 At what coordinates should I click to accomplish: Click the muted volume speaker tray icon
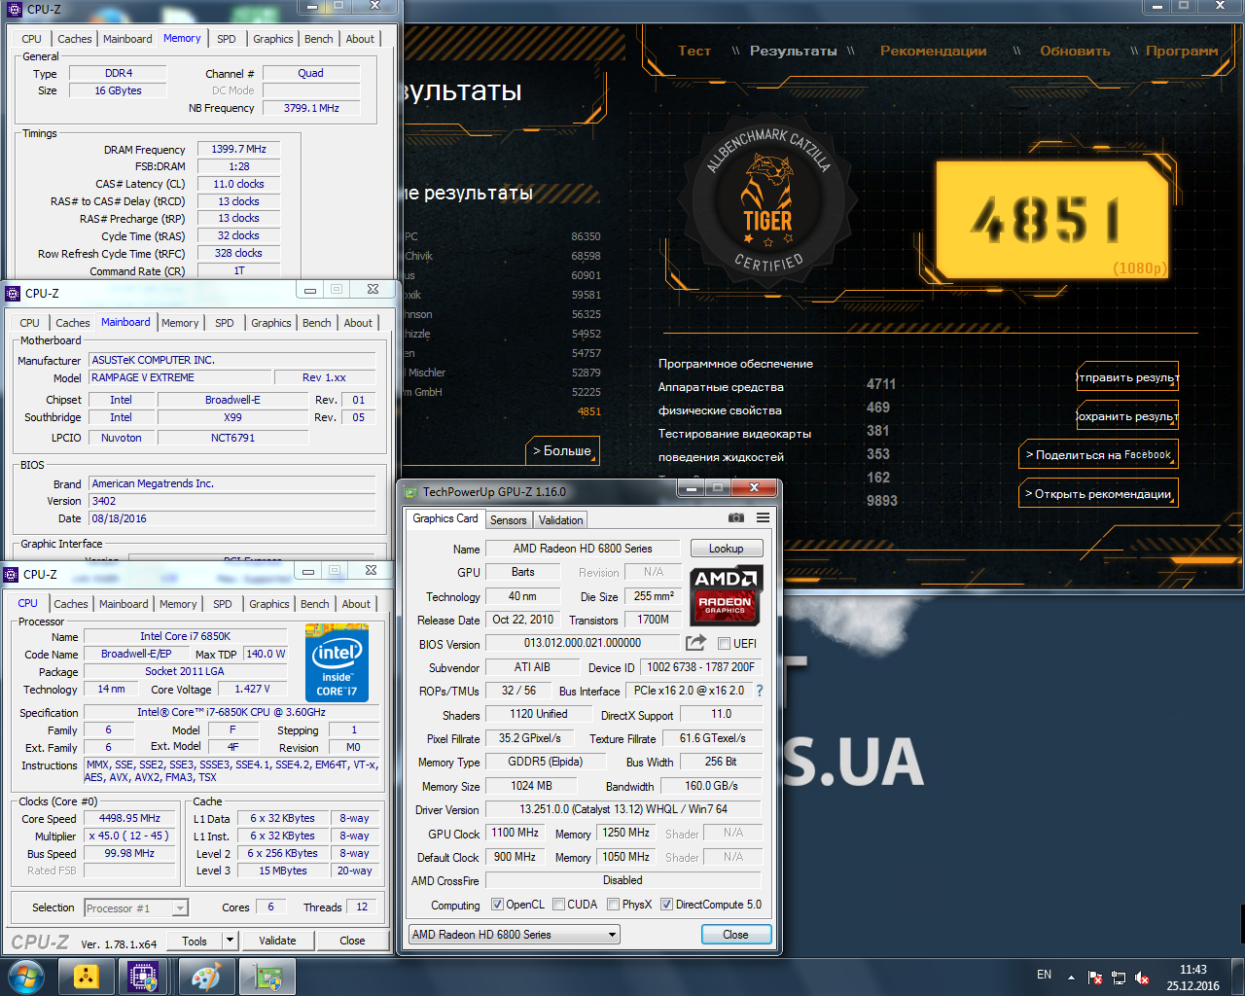click(x=1142, y=978)
